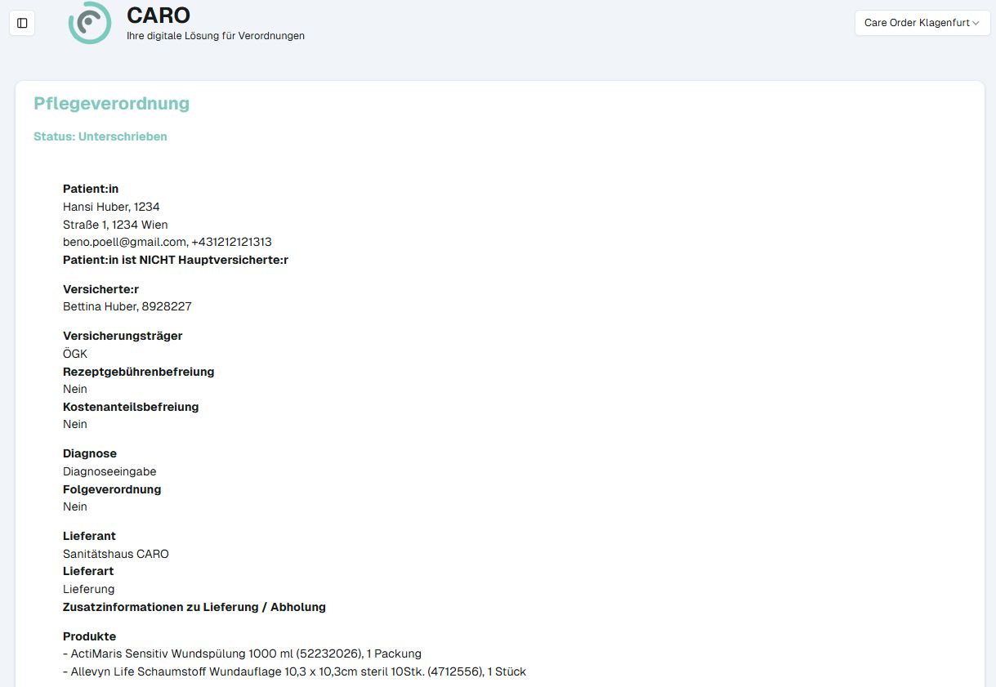The height and width of the screenshot is (687, 996).
Task: Click the Diagnose section label
Action: click(89, 453)
